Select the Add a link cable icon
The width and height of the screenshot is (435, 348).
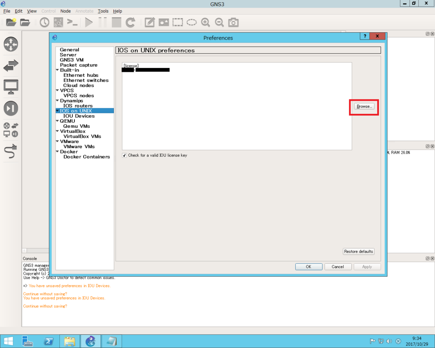pyautogui.click(x=11, y=151)
